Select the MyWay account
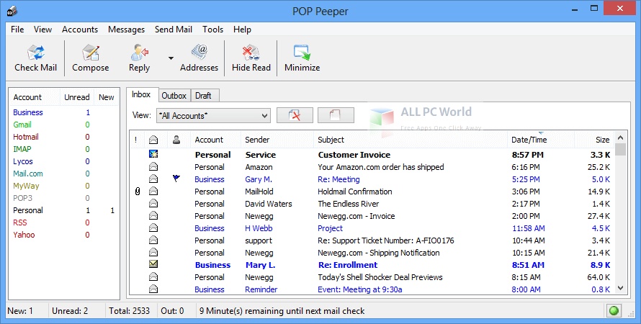 coord(26,186)
